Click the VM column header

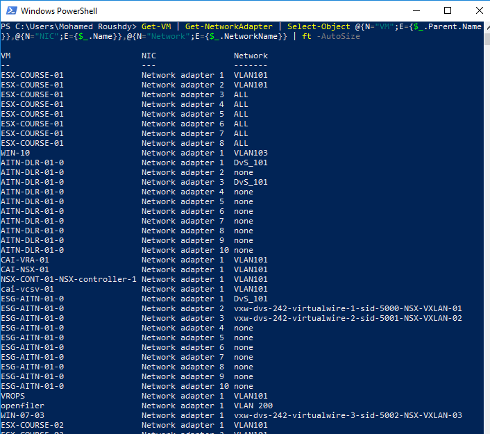pyautogui.click(x=6, y=56)
